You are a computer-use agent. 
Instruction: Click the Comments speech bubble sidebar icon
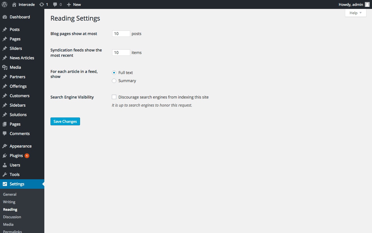[5, 134]
